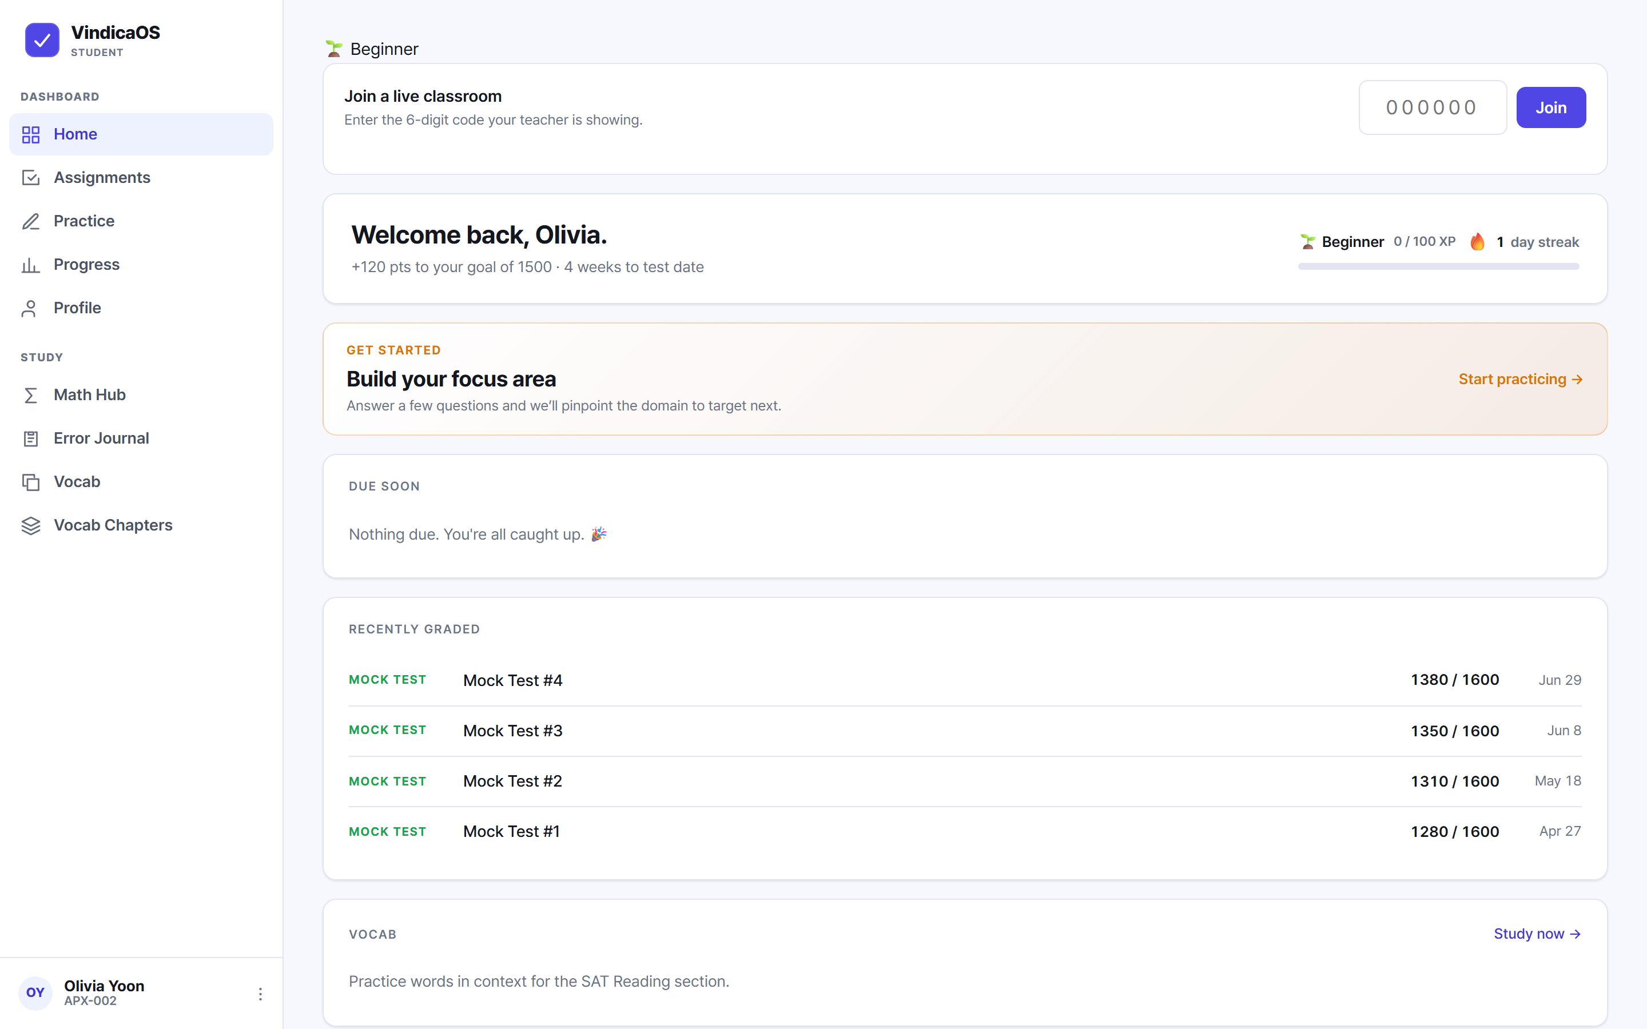Open the Mock Test #4 result
The image size is (1647, 1029).
[x=964, y=680]
